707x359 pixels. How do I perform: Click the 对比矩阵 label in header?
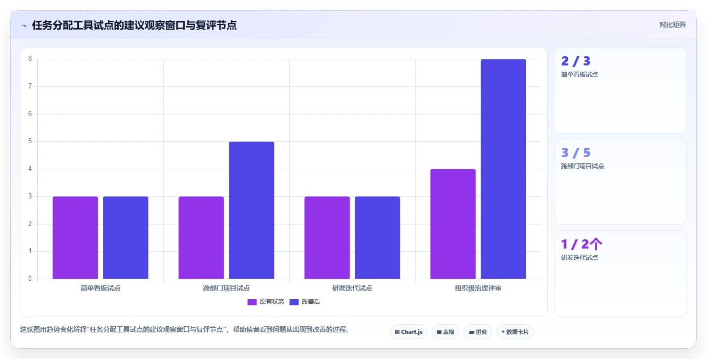672,25
